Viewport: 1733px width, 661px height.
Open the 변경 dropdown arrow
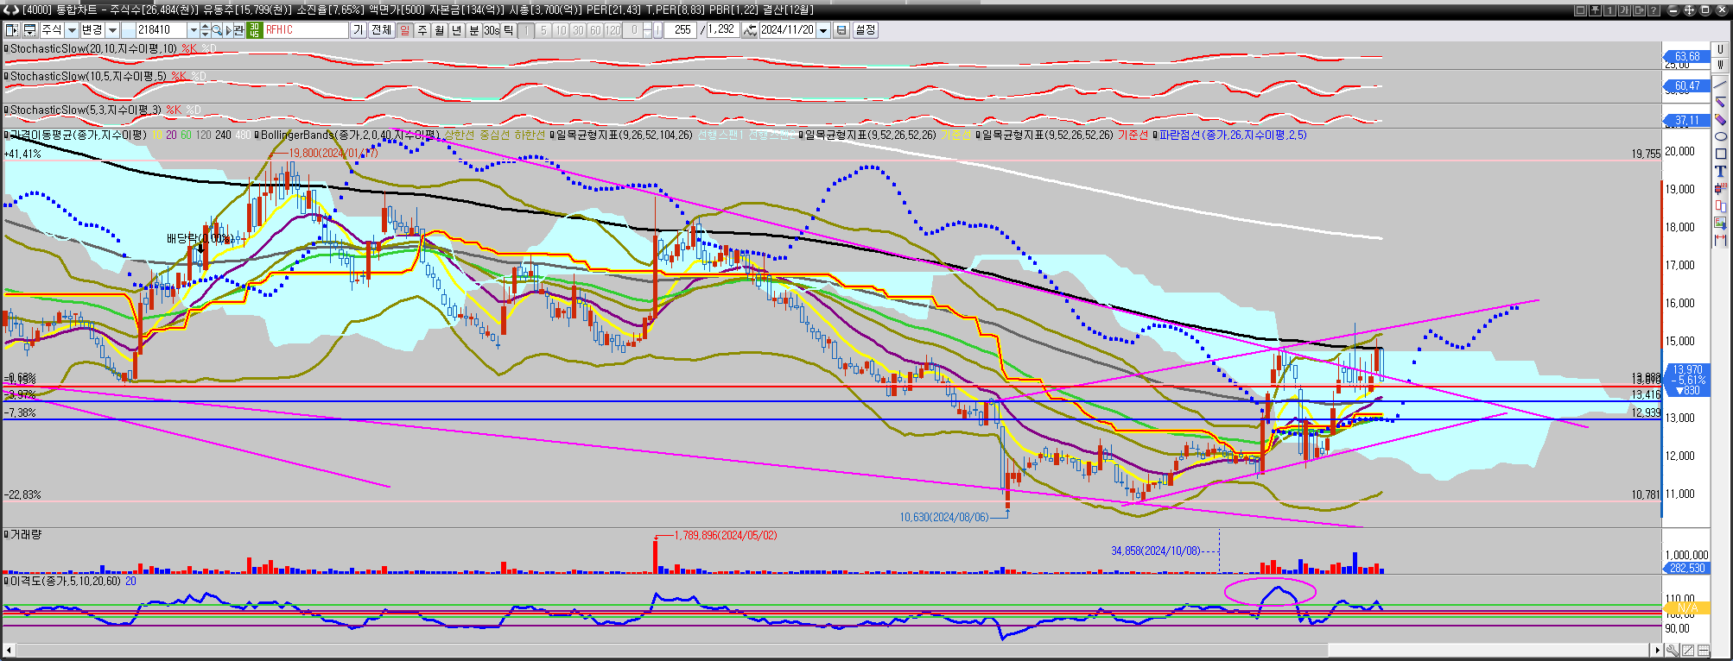point(112,30)
